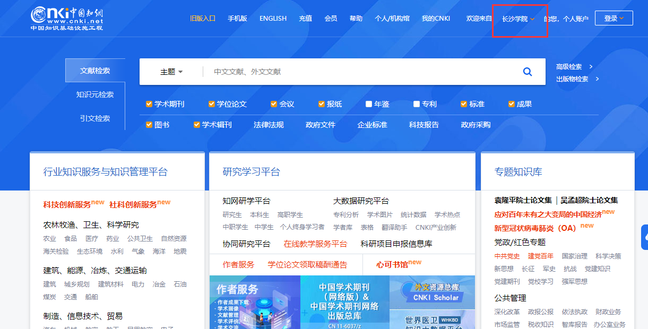The width and height of the screenshot is (648, 329).
Task: Click the 作者服务 banner image
Action: coord(255,302)
